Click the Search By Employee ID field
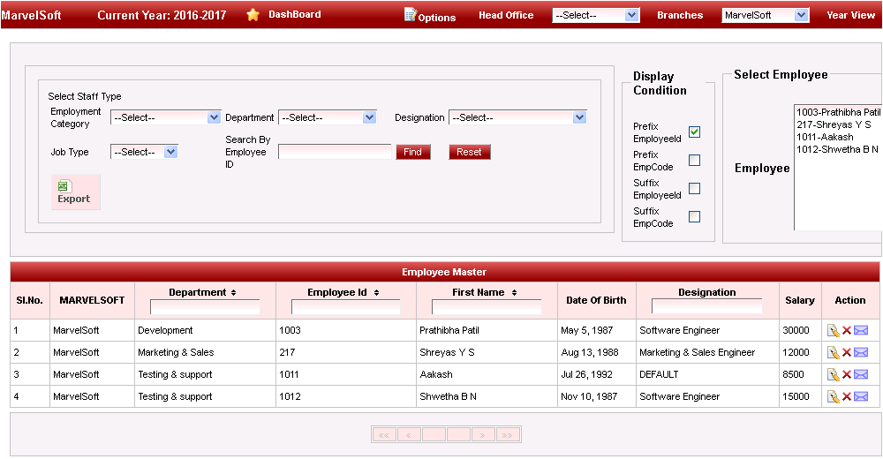 335,152
